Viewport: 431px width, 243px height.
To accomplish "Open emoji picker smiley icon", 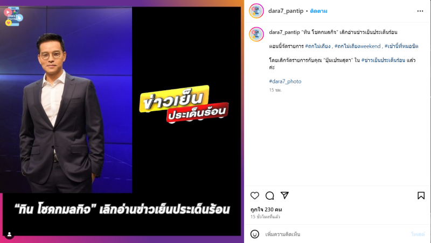I will [255, 234].
